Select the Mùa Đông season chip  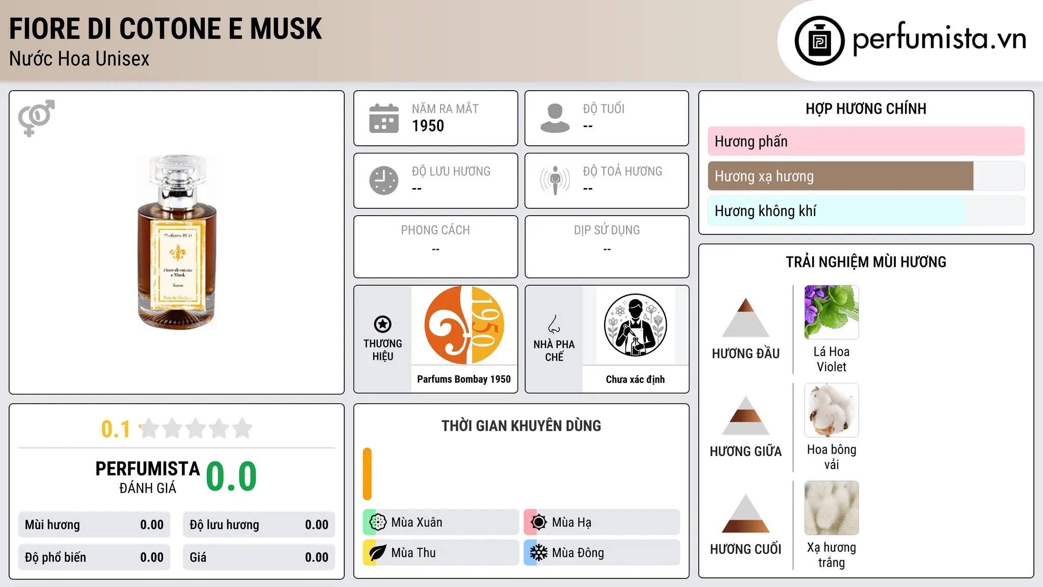click(601, 553)
